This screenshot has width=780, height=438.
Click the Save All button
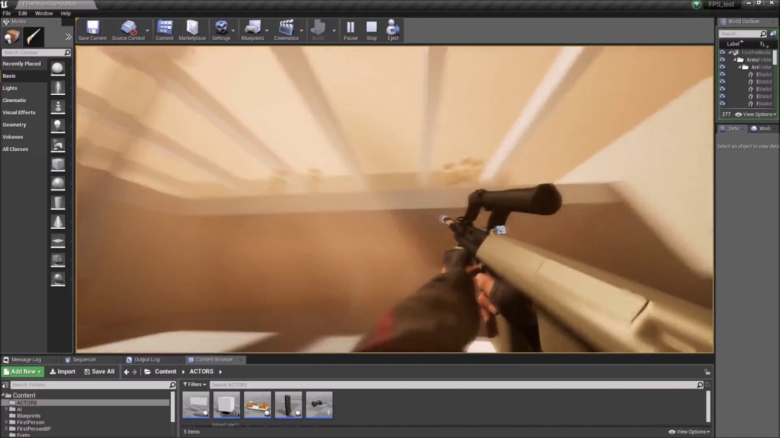(99, 372)
